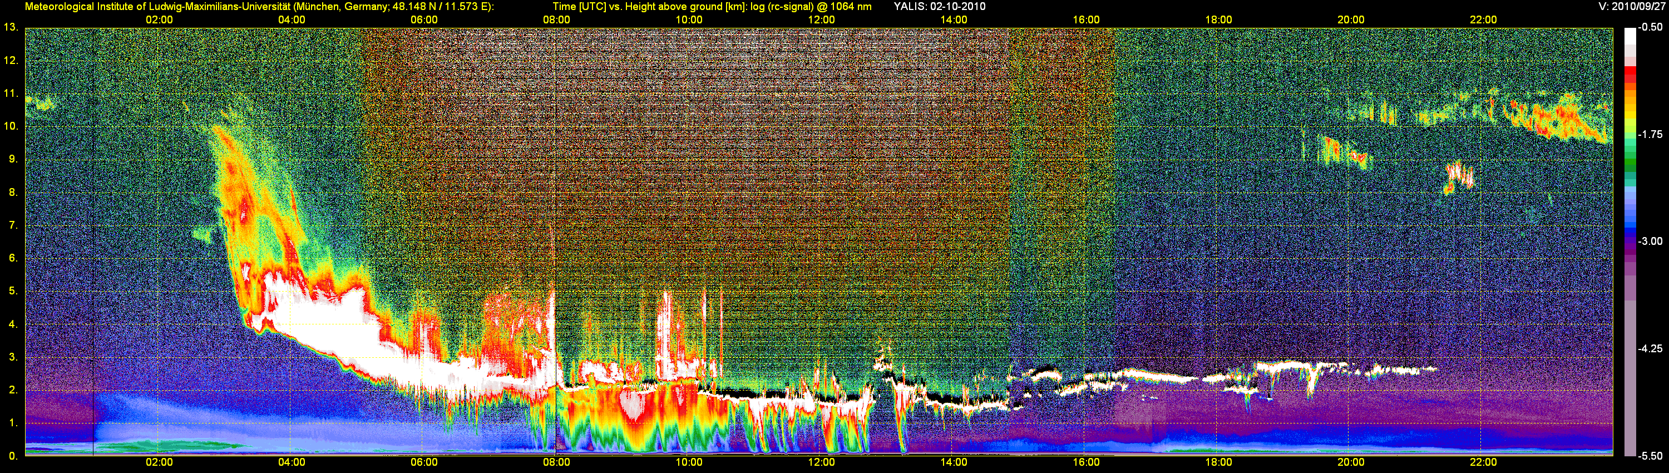
Task: Click the 7. km height axis label
Action: pos(12,225)
